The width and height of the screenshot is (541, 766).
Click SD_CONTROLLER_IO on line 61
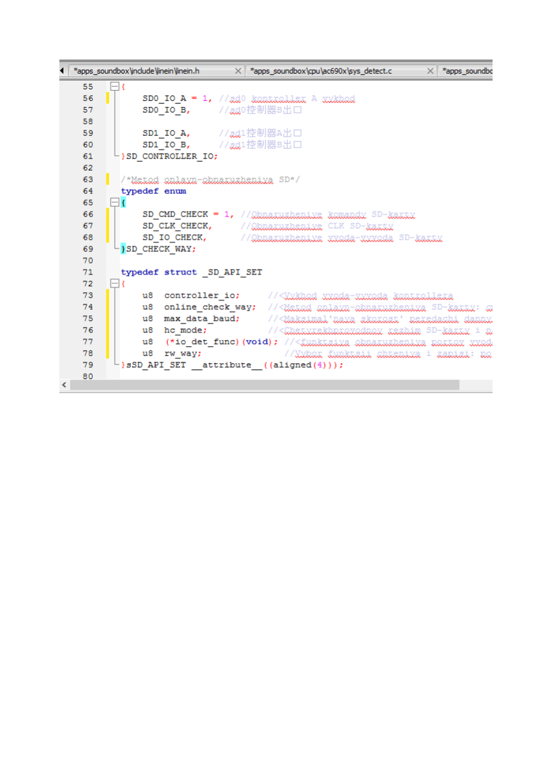[x=170, y=156]
